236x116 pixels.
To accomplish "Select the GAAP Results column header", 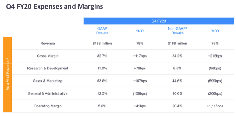I will click(102, 31).
